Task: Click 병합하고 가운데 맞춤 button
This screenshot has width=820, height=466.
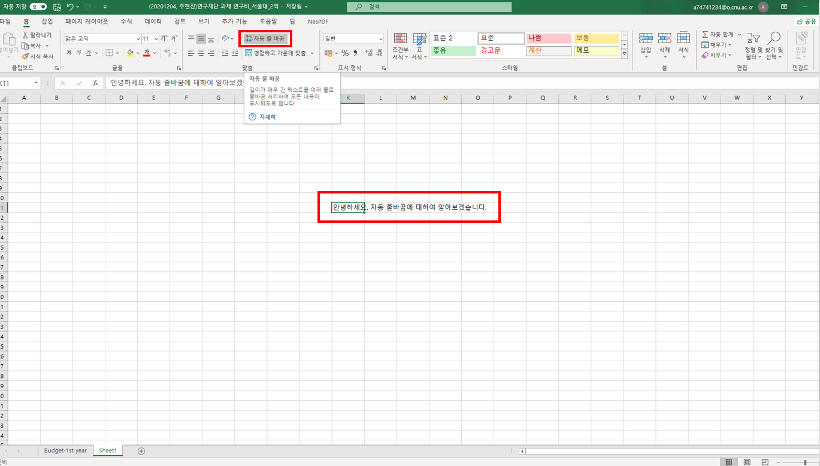Action: pos(276,53)
